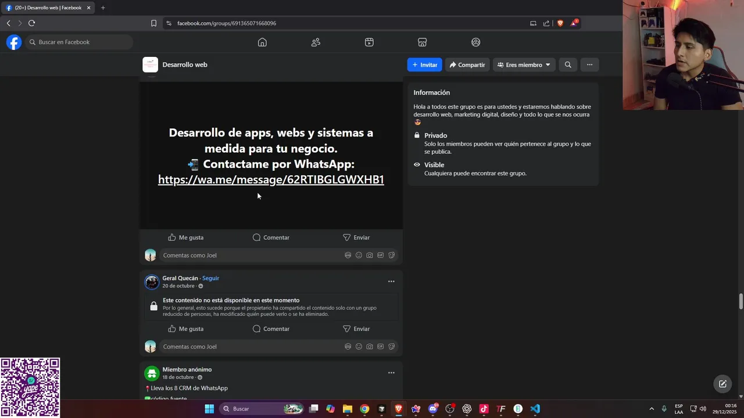Screen dimensions: 744x418
Task: Open Google Chrome from taskbar
Action: coord(364,409)
